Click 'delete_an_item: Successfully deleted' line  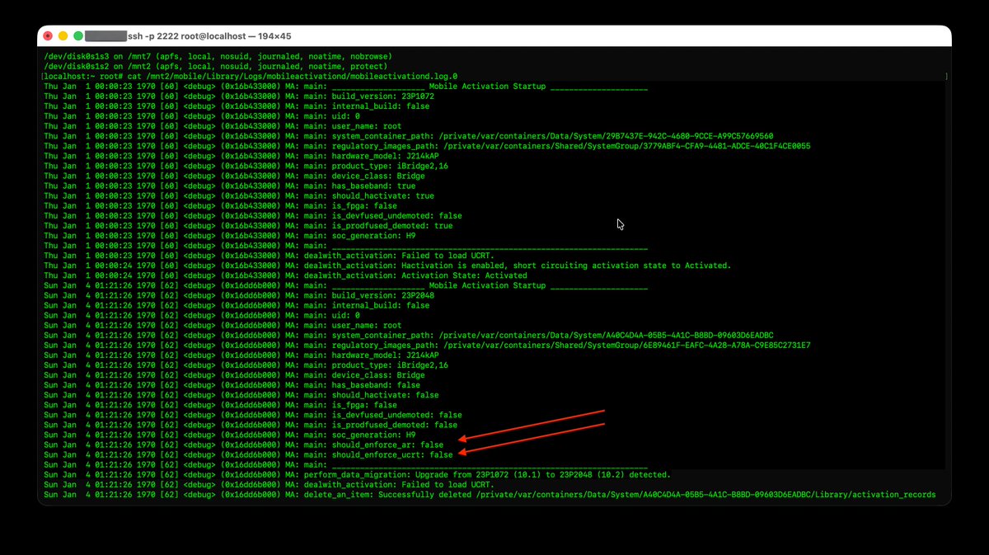[x=620, y=495]
